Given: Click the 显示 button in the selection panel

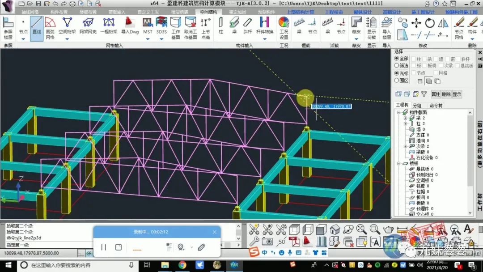Looking at the screenshot, I should [457, 94].
